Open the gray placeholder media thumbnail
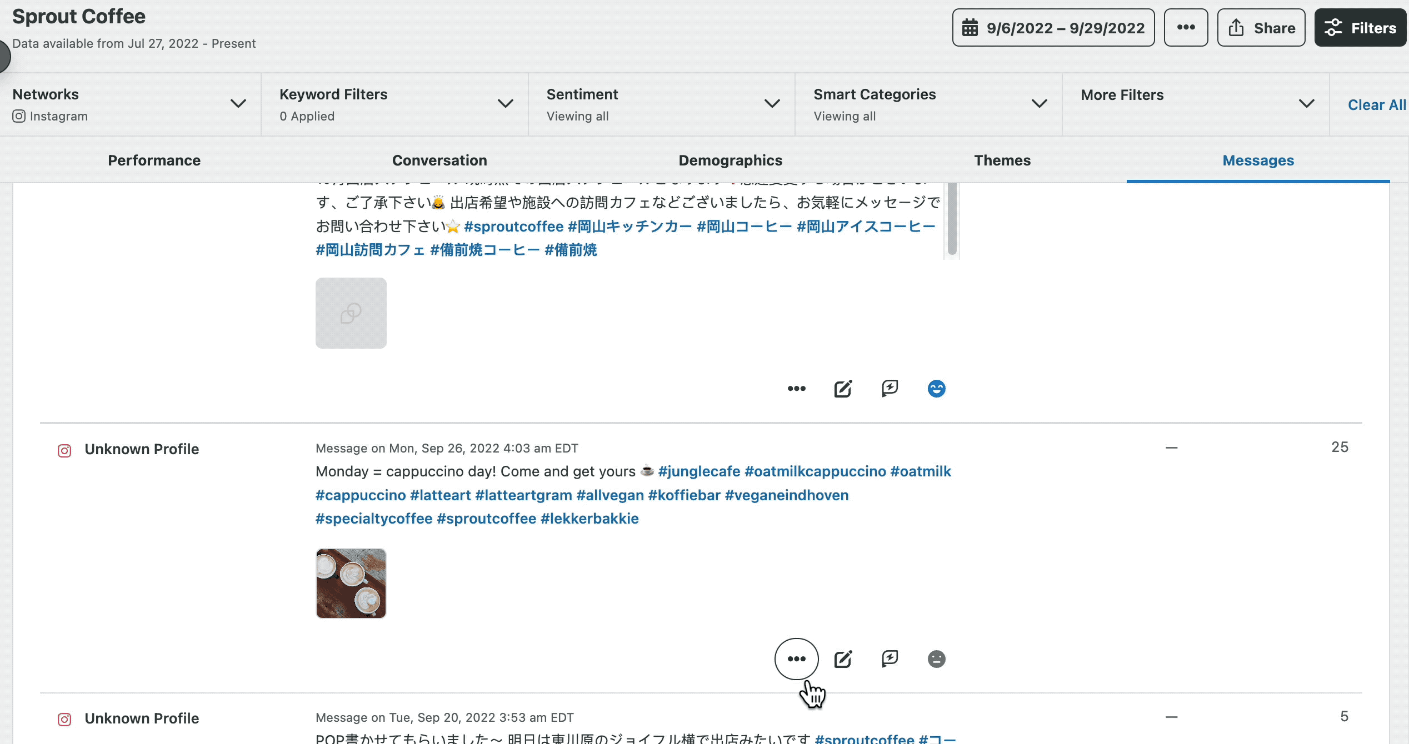The width and height of the screenshot is (1409, 744). tap(351, 313)
